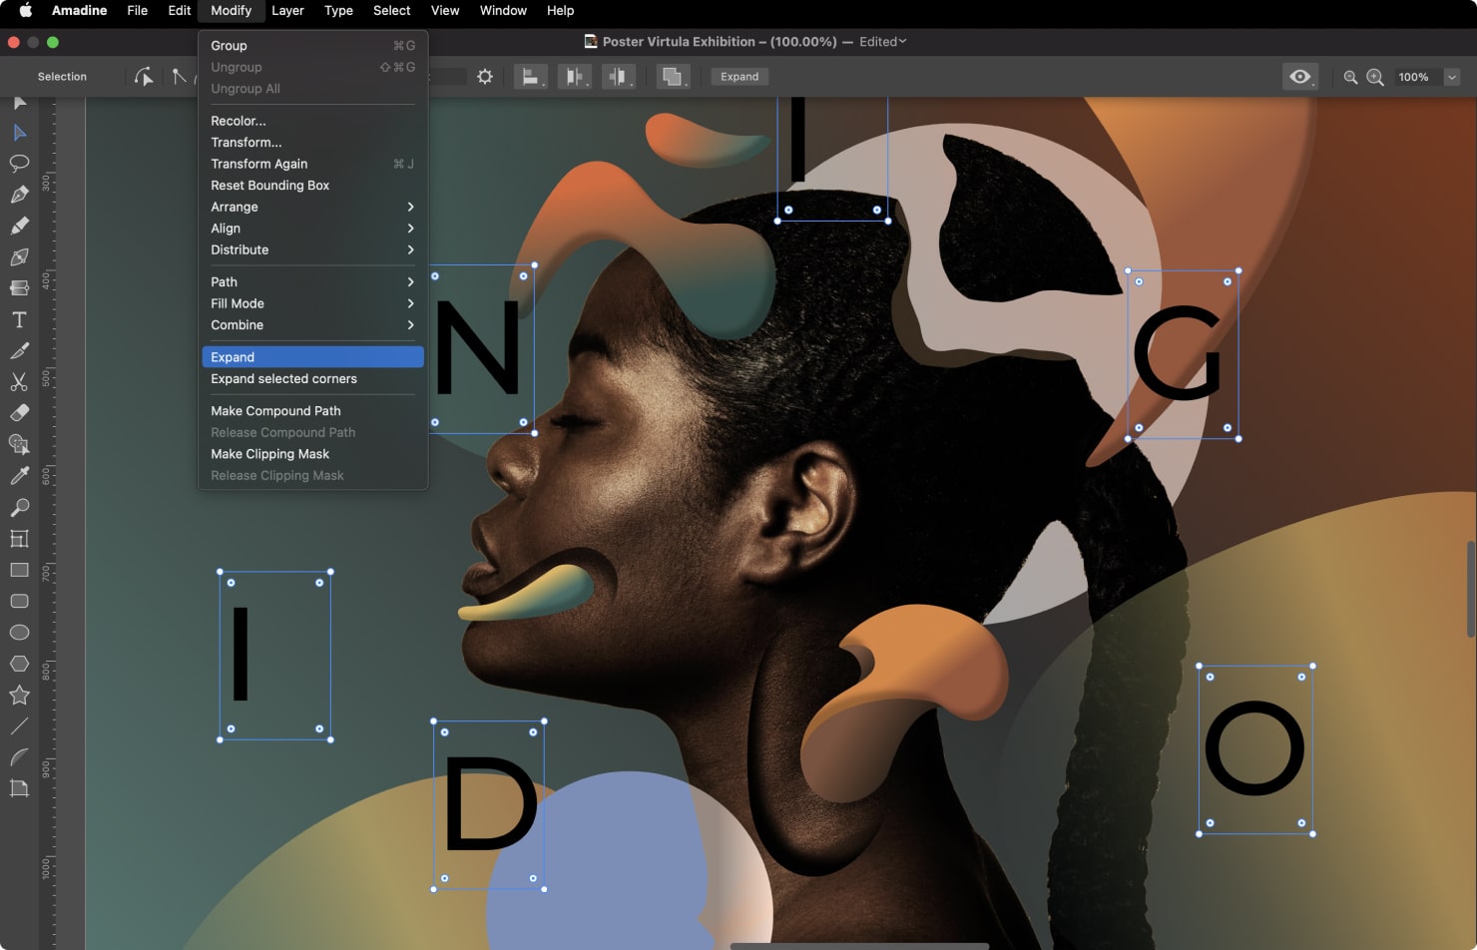Expand the Combine submenu
This screenshot has height=950, width=1477.
[x=312, y=325]
